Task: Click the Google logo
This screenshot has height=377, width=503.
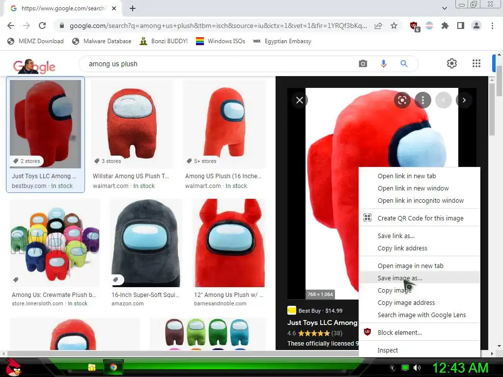Action: (34, 66)
